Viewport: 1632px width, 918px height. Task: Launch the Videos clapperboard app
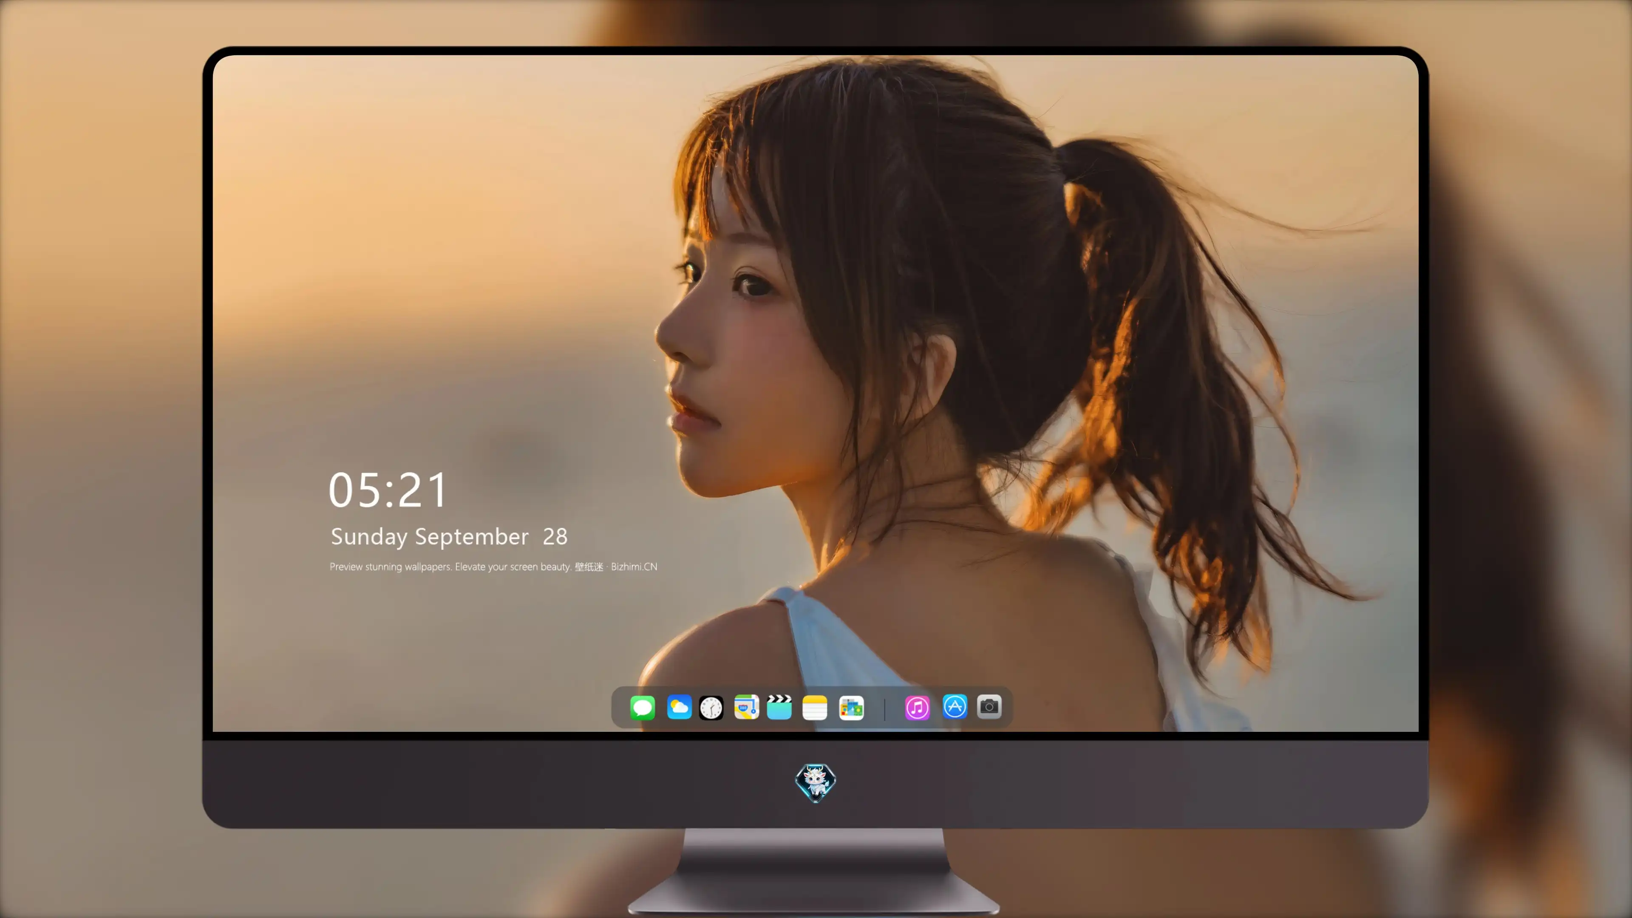click(x=779, y=707)
